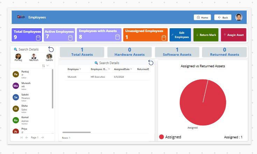Screen dimensions: 257x154
Task: Select employee name 'Komal' in list
Action: (25, 117)
